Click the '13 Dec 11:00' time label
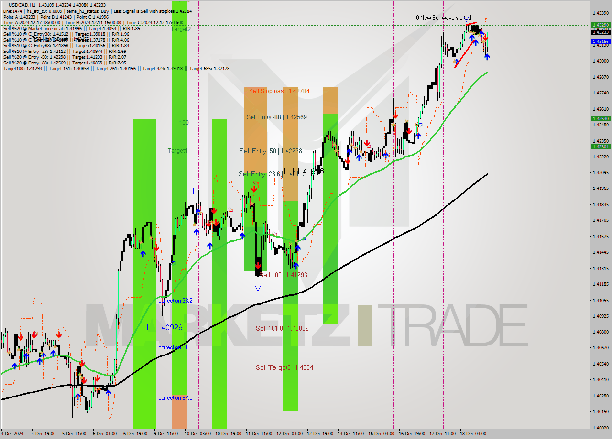 [x=350, y=434]
